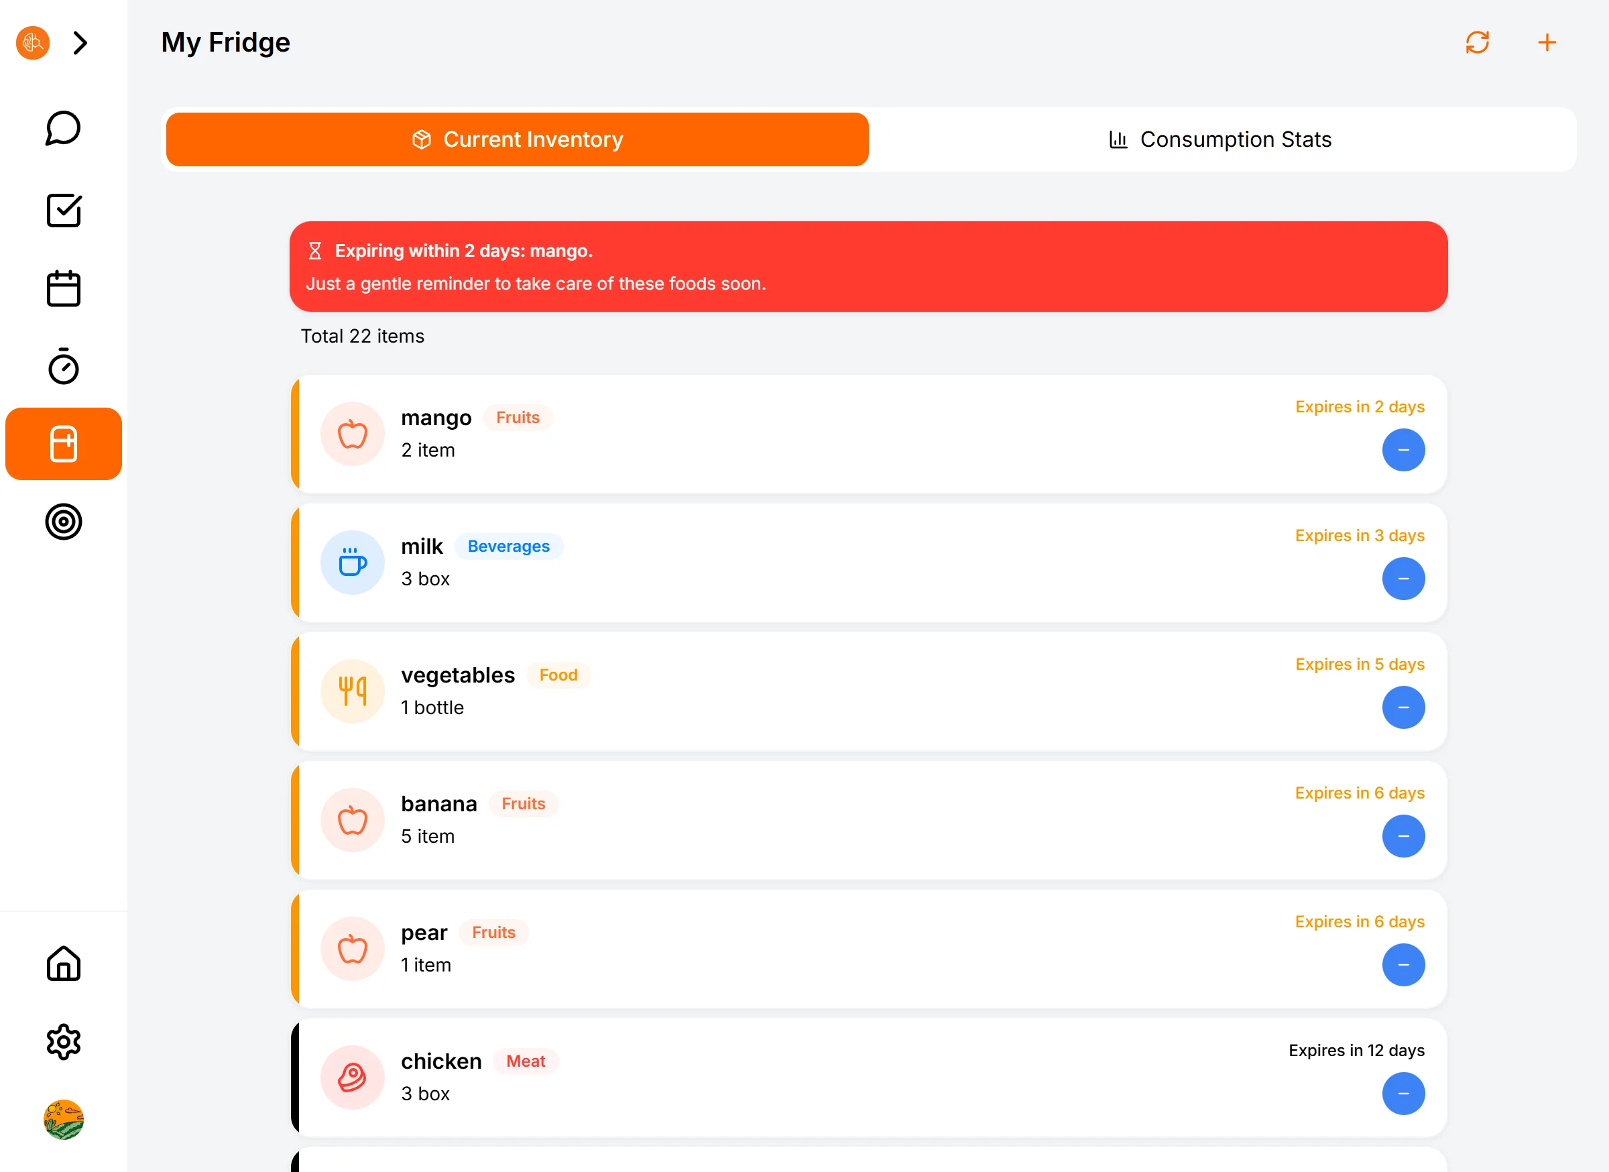
Task: Open the timer stopwatch sidebar icon
Action: coord(63,367)
